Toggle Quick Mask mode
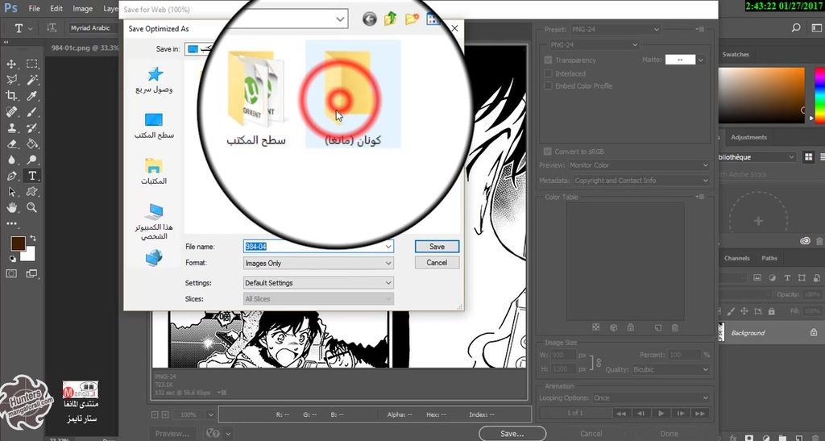Screen dimensions: 825x441 click(x=11, y=273)
